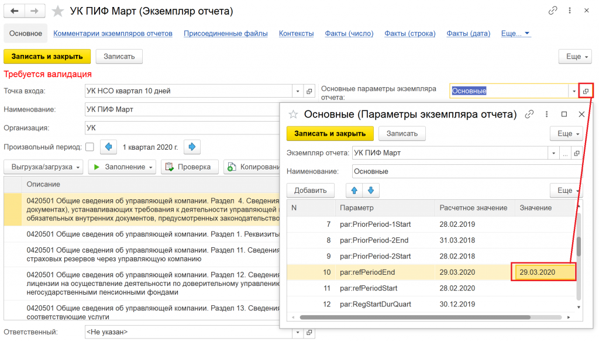Open Еще menu above parameters table

point(567,191)
